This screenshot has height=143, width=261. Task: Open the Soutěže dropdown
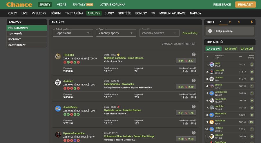click(x=159, y=33)
